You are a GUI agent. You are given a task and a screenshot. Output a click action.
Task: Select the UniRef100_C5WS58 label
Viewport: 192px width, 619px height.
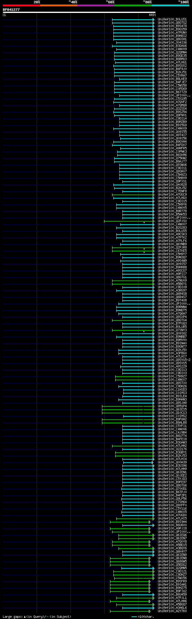(x=172, y=85)
